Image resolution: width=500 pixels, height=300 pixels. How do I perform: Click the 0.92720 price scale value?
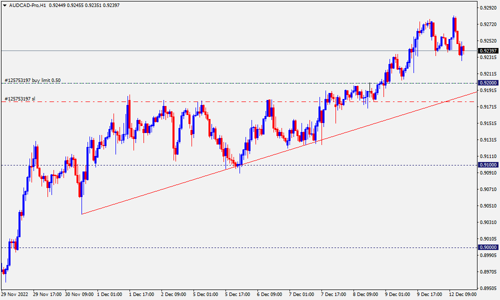coord(488,24)
